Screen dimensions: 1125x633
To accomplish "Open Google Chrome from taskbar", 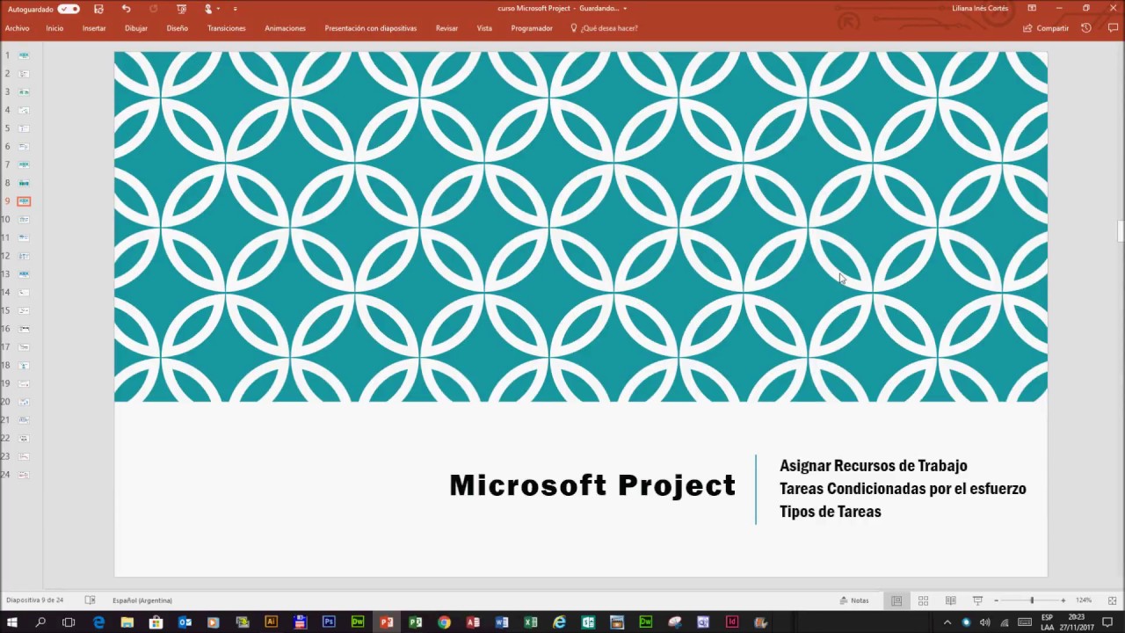I will click(444, 622).
